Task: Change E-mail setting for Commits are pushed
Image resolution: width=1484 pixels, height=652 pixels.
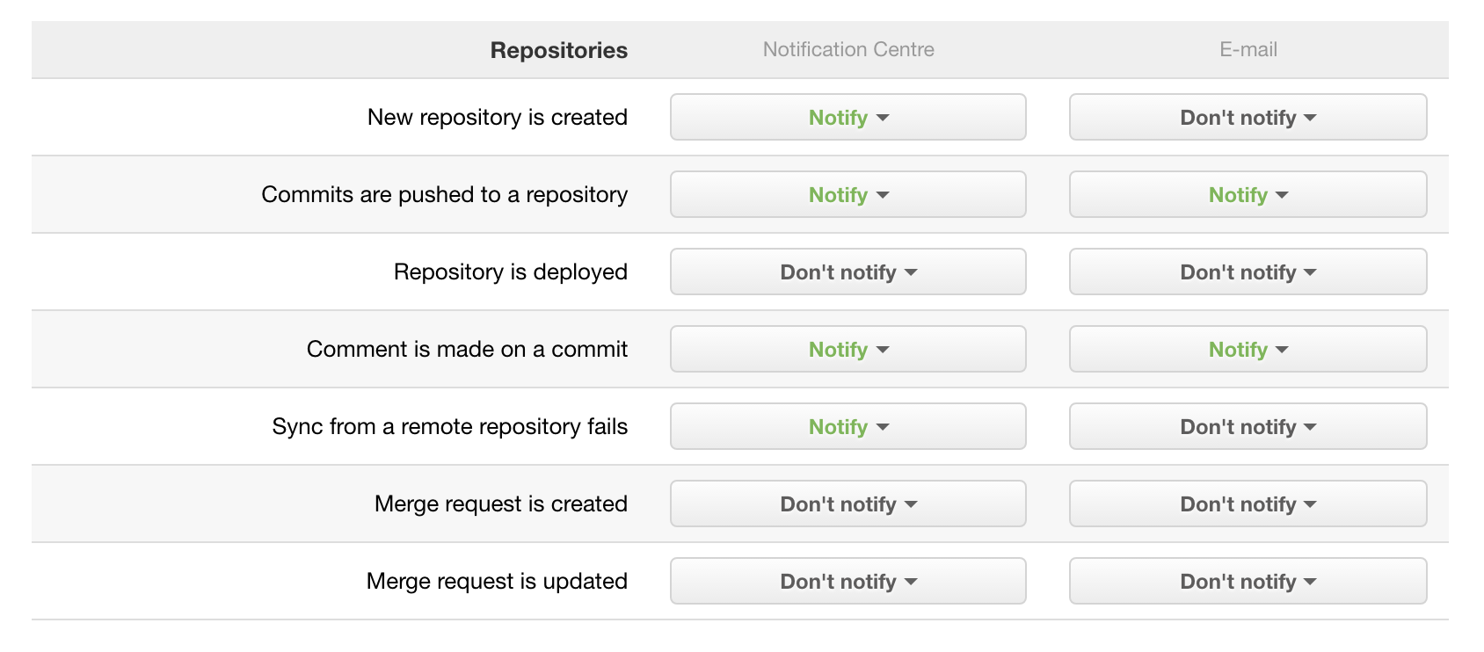Action: (1248, 194)
